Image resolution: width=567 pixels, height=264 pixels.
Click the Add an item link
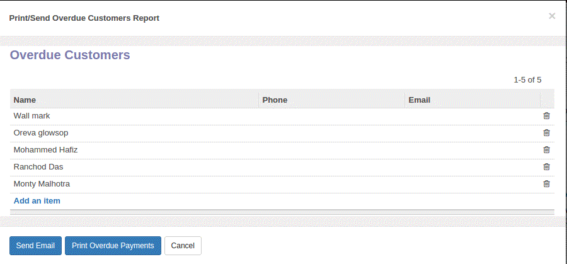pos(37,201)
